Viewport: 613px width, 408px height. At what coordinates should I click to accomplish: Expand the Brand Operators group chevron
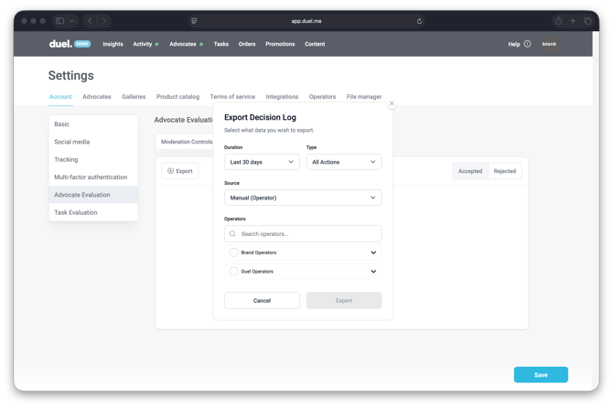tap(373, 252)
